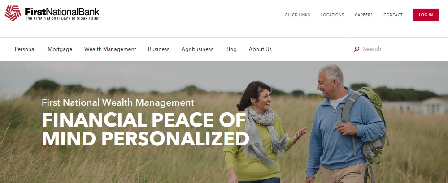
Task: Open the Contact page
Action: pos(393,15)
